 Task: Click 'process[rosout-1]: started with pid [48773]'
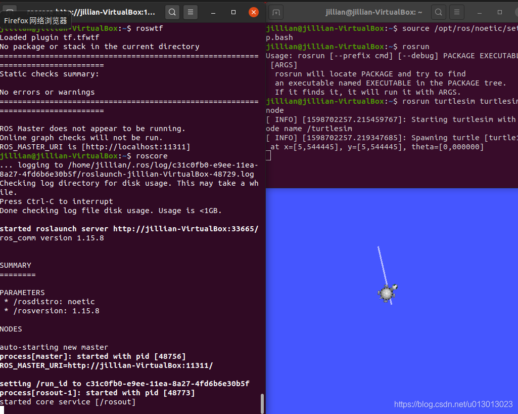[x=98, y=392]
